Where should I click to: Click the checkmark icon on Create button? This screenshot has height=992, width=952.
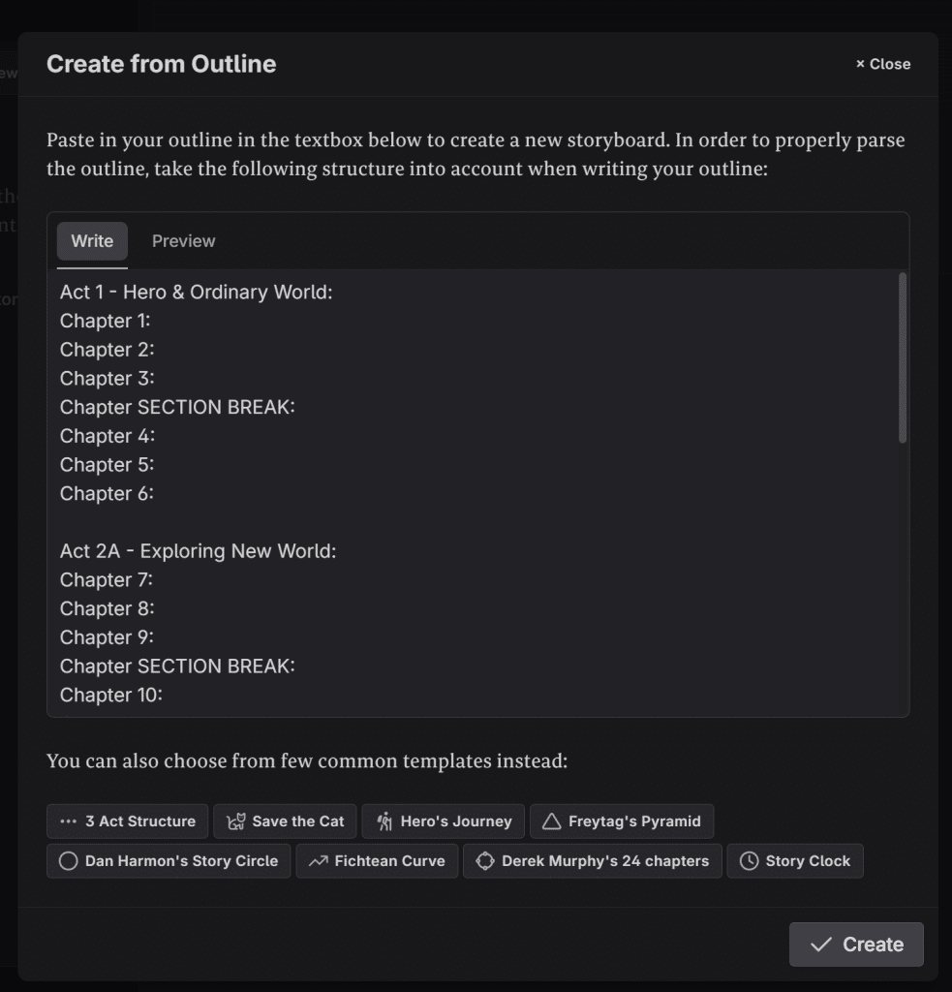click(x=821, y=945)
